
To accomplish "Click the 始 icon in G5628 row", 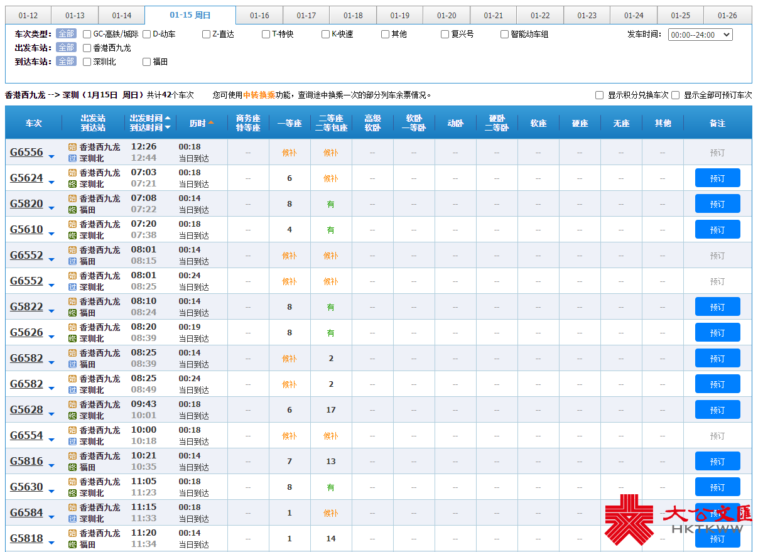I will point(72,404).
